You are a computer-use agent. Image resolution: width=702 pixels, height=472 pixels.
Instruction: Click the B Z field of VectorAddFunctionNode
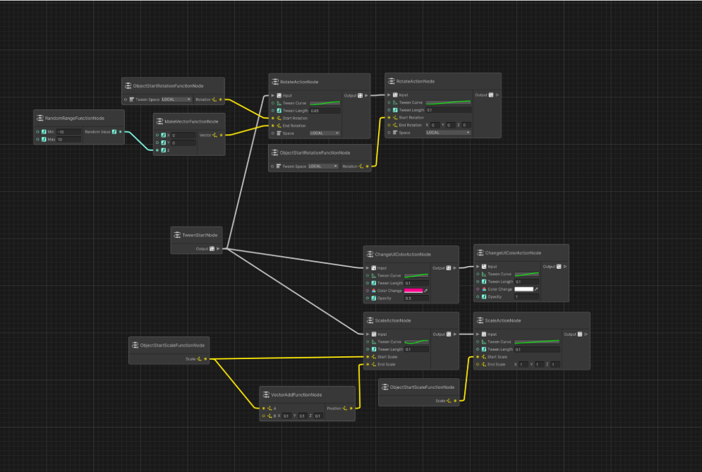coord(318,416)
